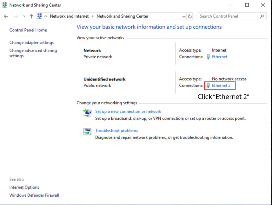Open Network and Internet breadcrumb

click(x=69, y=16)
